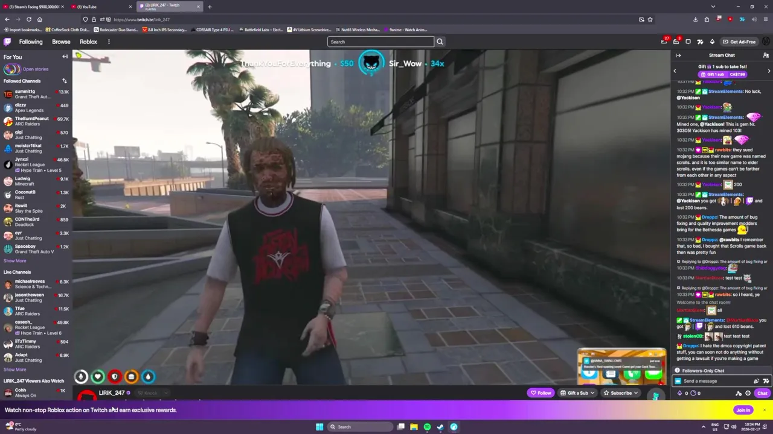Collapse the For You sidebar
The width and height of the screenshot is (773, 434).
(x=65, y=57)
